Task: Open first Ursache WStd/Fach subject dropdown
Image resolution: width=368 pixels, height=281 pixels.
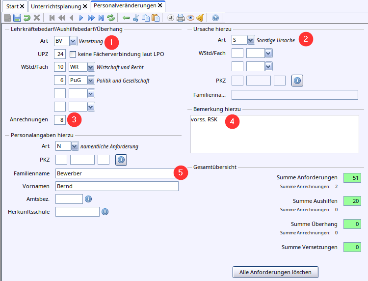Action: point(268,53)
